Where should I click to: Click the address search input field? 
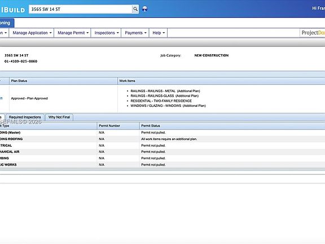(81, 9)
